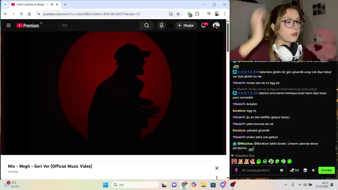Viewport: 338px width, 190px height.
Task: Open YouTube notifications bell
Action: click(x=203, y=25)
